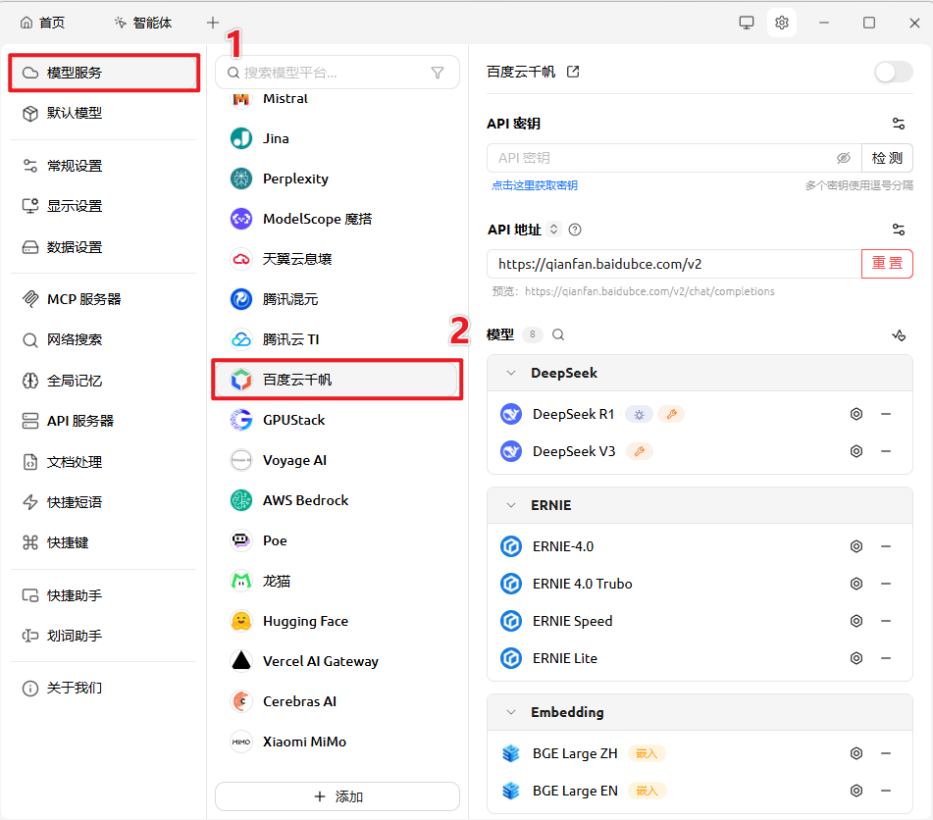Click the API 地址 URL input field
This screenshot has height=820, width=933.
click(673, 264)
